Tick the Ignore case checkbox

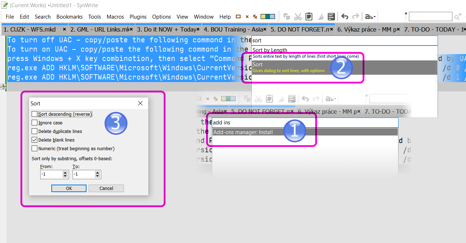34,123
